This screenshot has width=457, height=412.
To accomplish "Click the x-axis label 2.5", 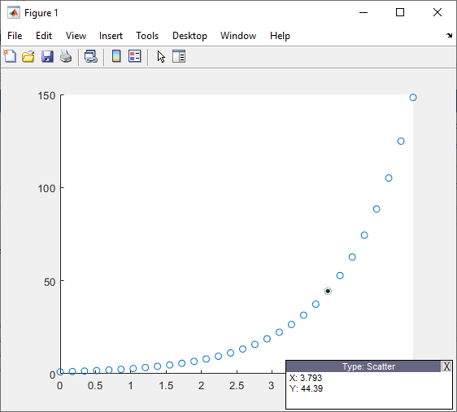I will click(237, 386).
